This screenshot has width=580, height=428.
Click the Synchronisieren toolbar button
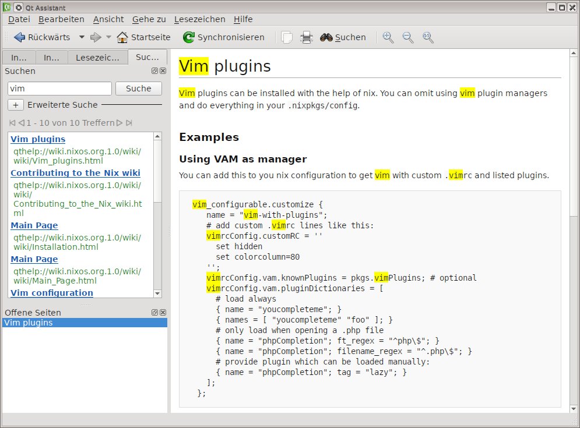point(223,37)
